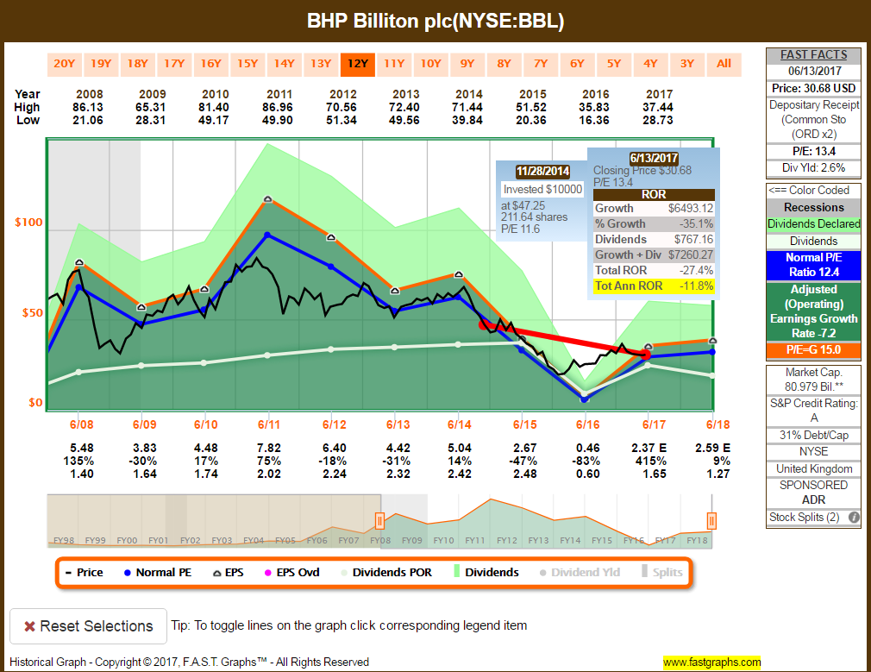Enable the Dividend Yld legend item
This screenshot has height=672, width=871.
[x=580, y=573]
